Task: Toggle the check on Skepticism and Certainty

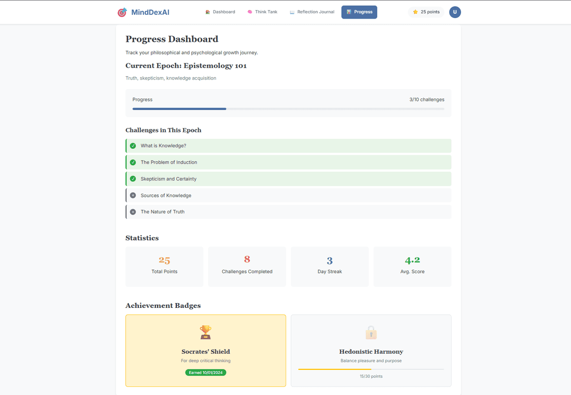Action: click(x=133, y=178)
